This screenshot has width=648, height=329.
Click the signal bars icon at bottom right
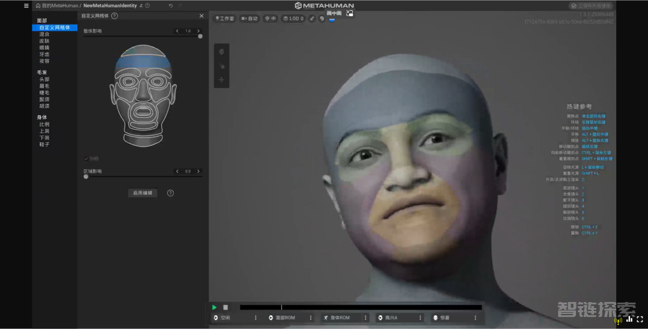[629, 319]
